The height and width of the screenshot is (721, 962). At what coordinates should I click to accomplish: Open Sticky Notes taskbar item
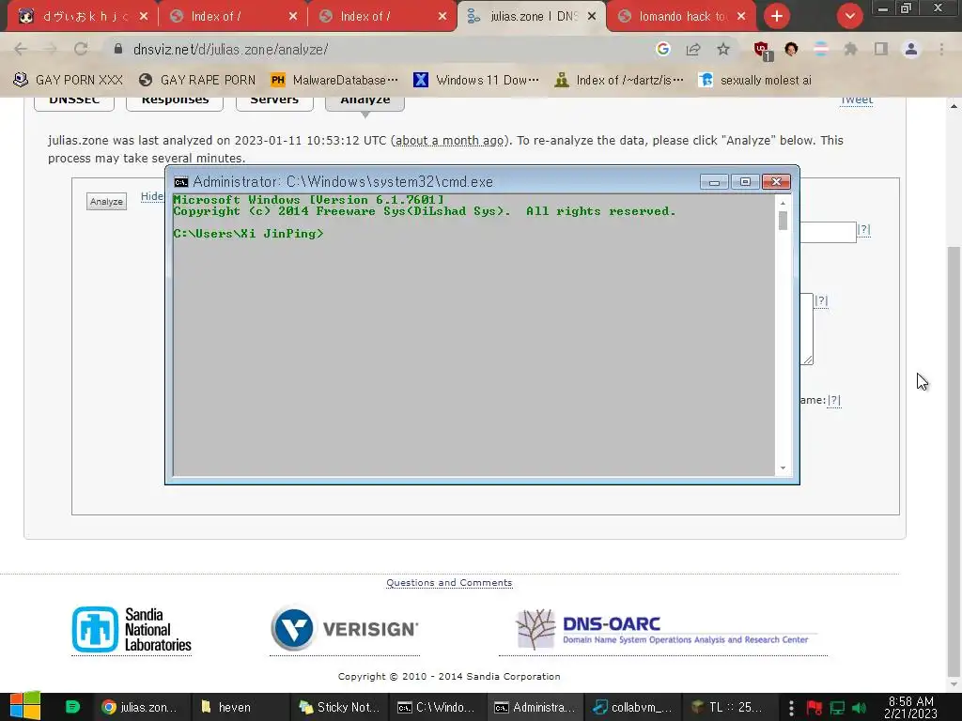click(339, 707)
